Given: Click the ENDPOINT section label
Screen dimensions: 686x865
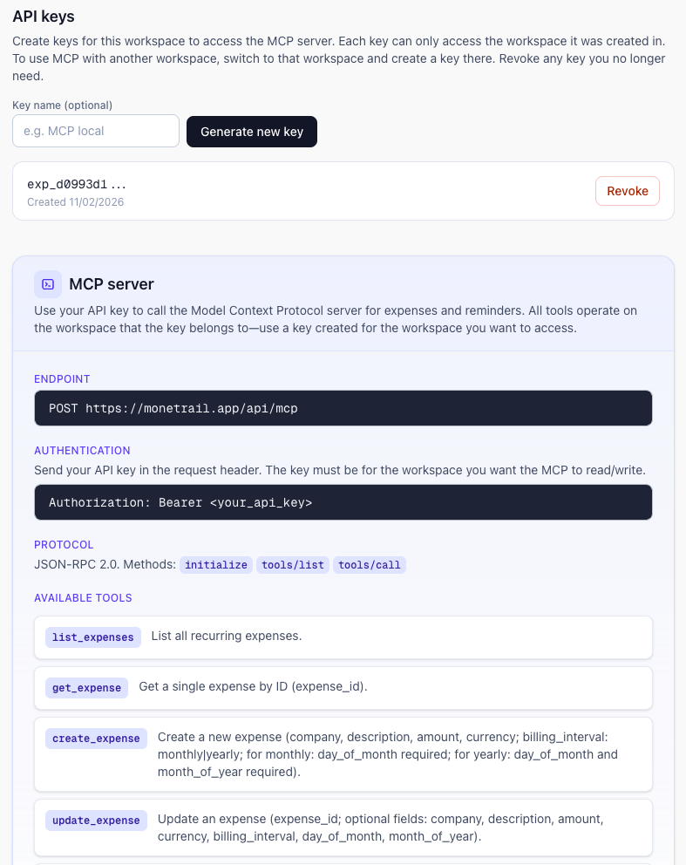Looking at the screenshot, I should [x=62, y=379].
